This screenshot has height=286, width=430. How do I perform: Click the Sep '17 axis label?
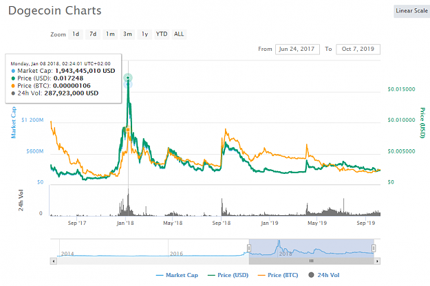[77, 223]
